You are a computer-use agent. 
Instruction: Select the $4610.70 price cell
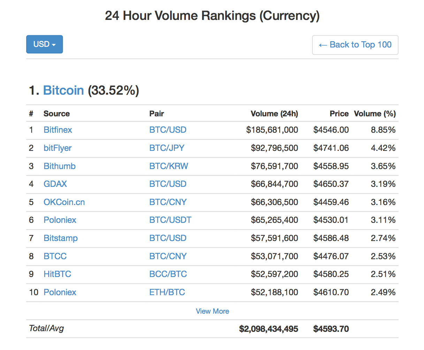click(x=331, y=292)
